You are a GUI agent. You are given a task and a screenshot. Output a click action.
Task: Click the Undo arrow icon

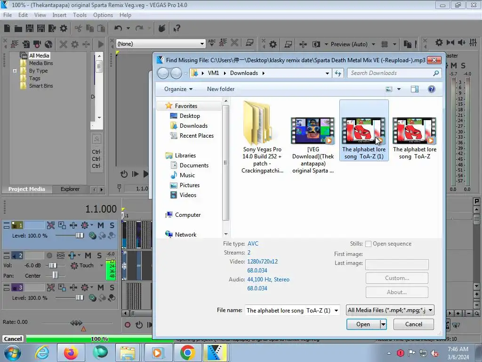(x=118, y=28)
